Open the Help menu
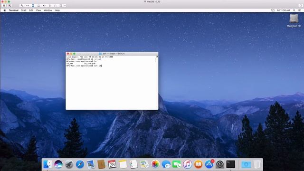This screenshot has width=304, height=171. pos(57,10)
